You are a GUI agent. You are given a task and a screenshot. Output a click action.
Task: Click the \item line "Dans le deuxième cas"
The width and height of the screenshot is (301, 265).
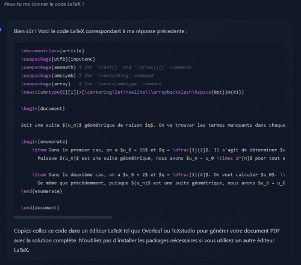coord(158,175)
